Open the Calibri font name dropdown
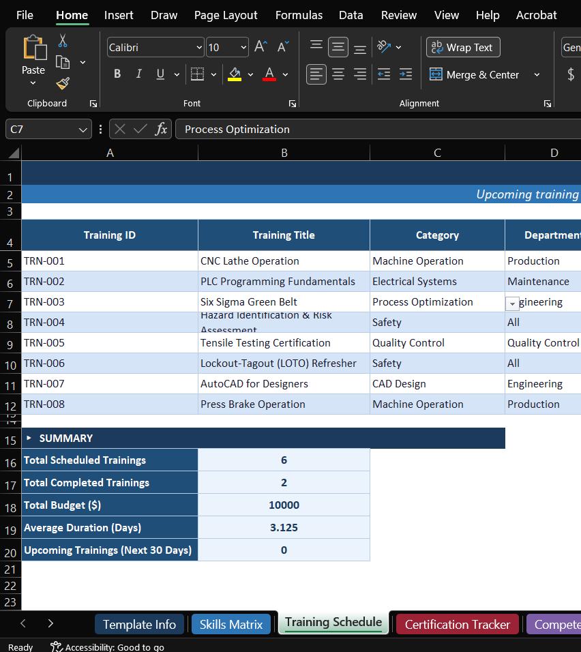The width and height of the screenshot is (581, 652). [199, 48]
